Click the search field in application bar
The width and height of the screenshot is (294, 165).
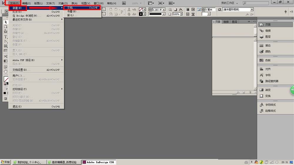(x=256, y=3)
